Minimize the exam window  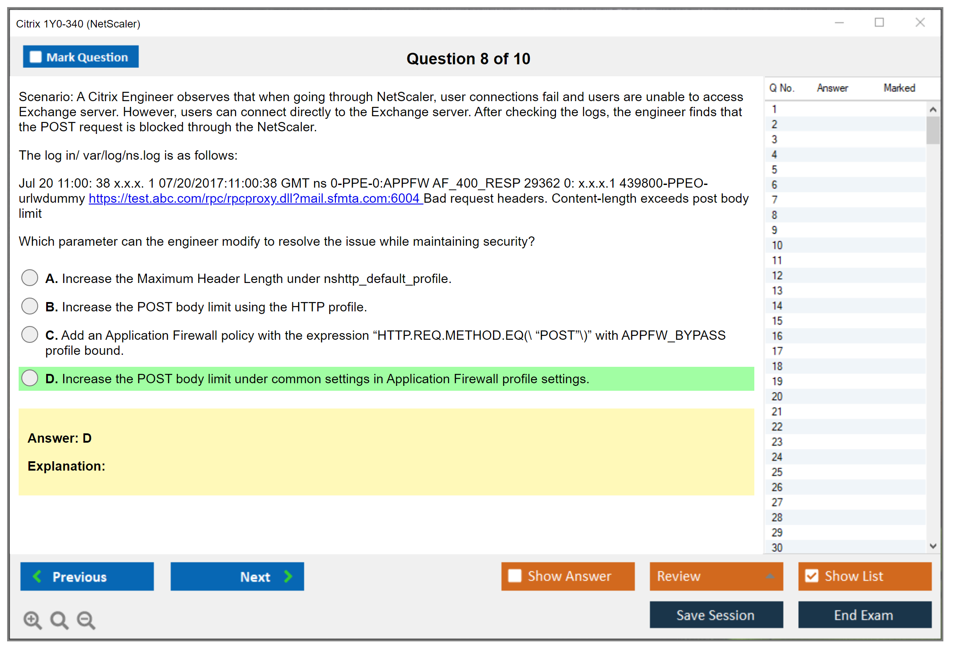point(839,23)
